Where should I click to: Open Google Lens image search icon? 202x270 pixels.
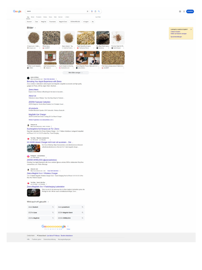click(x=95, y=11)
